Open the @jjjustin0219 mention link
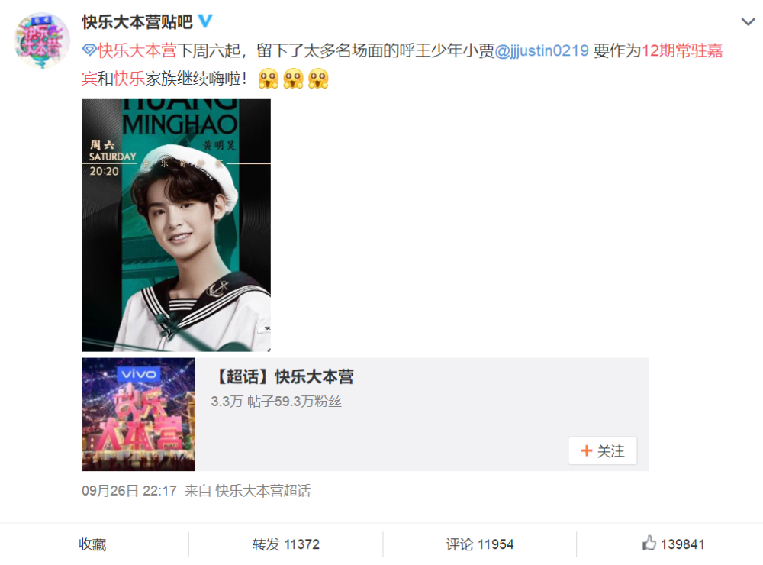Screen dimensions: 763x565 (x=542, y=50)
